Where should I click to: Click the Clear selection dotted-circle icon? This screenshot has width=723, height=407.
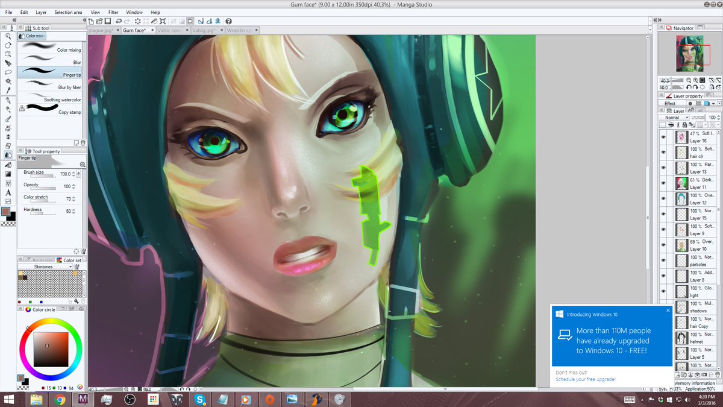138,21
